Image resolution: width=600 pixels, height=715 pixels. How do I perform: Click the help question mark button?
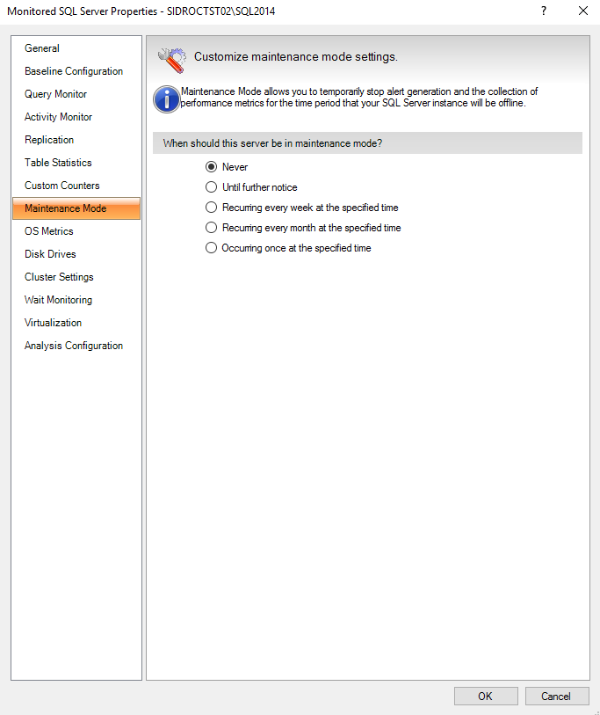point(544,11)
